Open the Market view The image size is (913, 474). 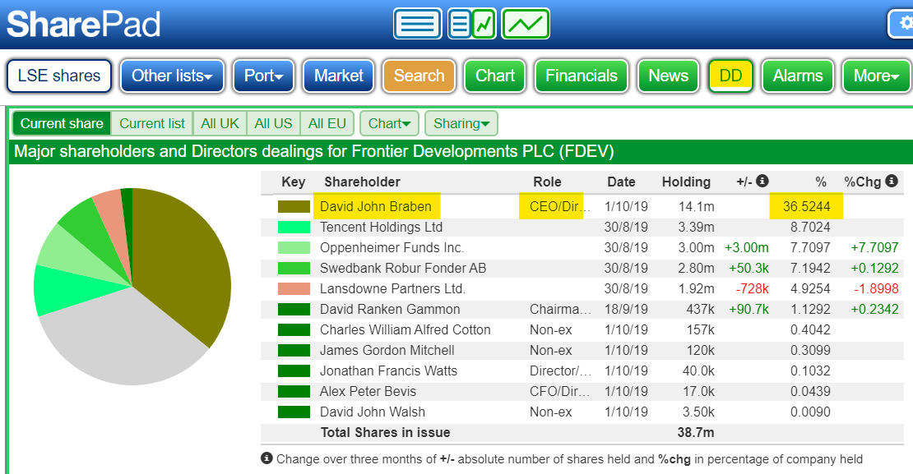click(x=339, y=76)
